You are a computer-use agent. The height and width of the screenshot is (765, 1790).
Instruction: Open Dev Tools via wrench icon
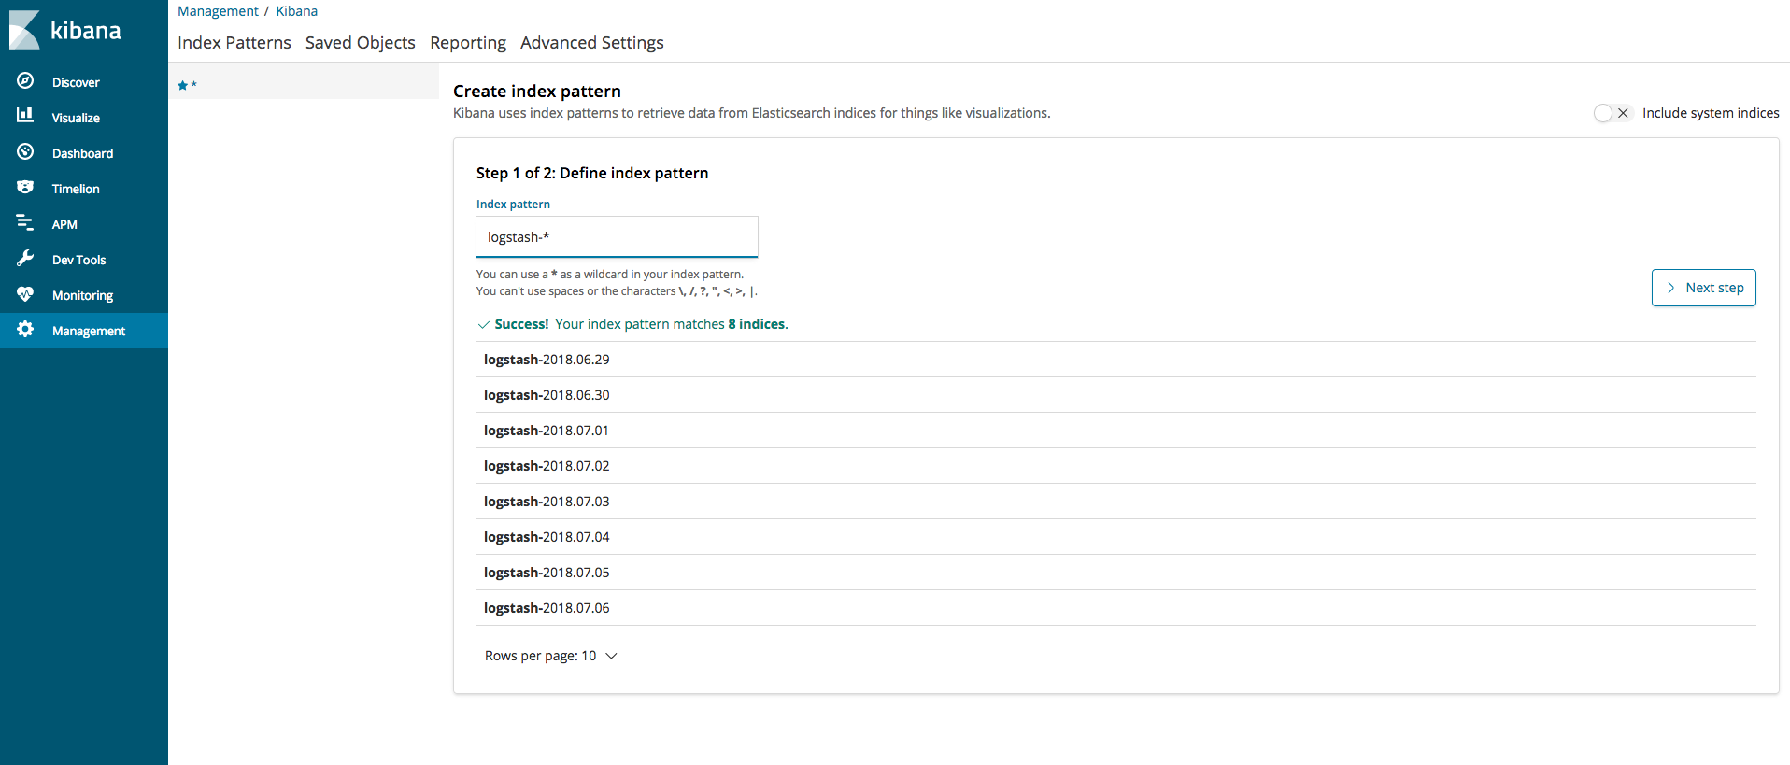click(x=25, y=258)
